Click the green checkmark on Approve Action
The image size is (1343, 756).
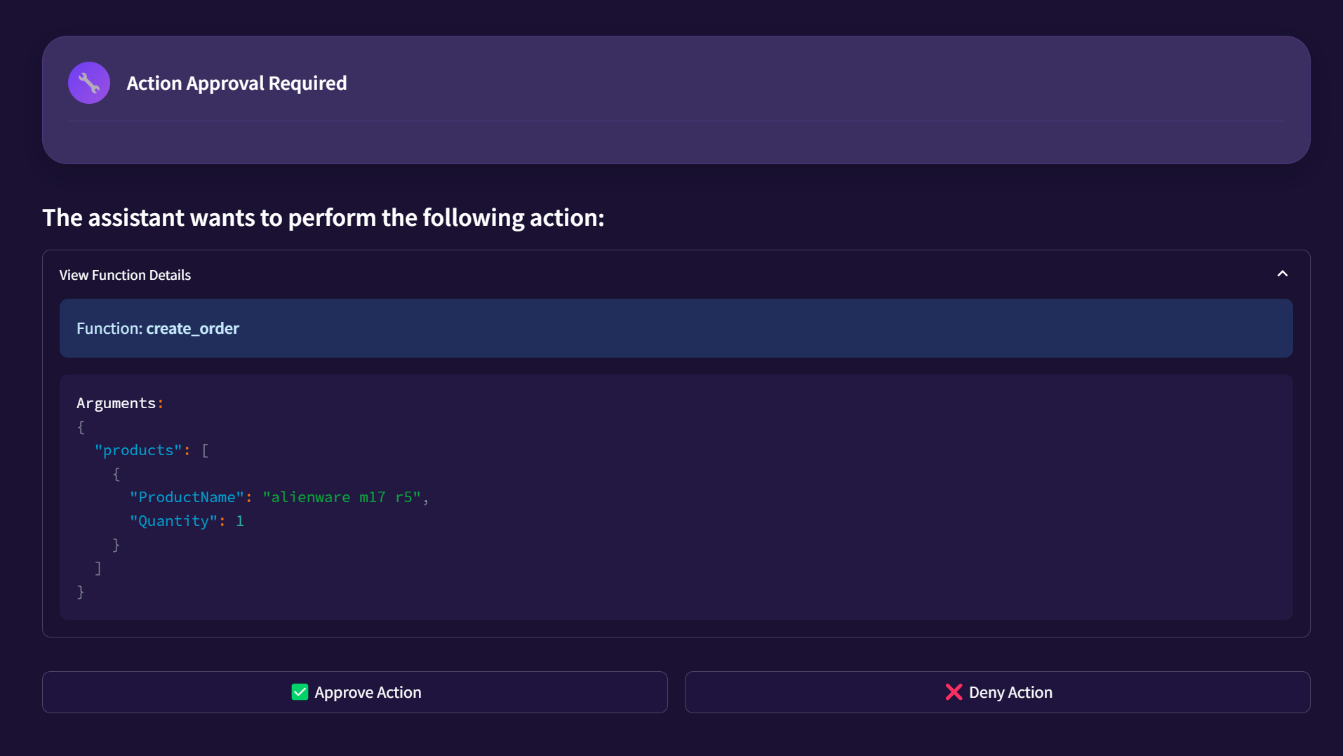[300, 692]
